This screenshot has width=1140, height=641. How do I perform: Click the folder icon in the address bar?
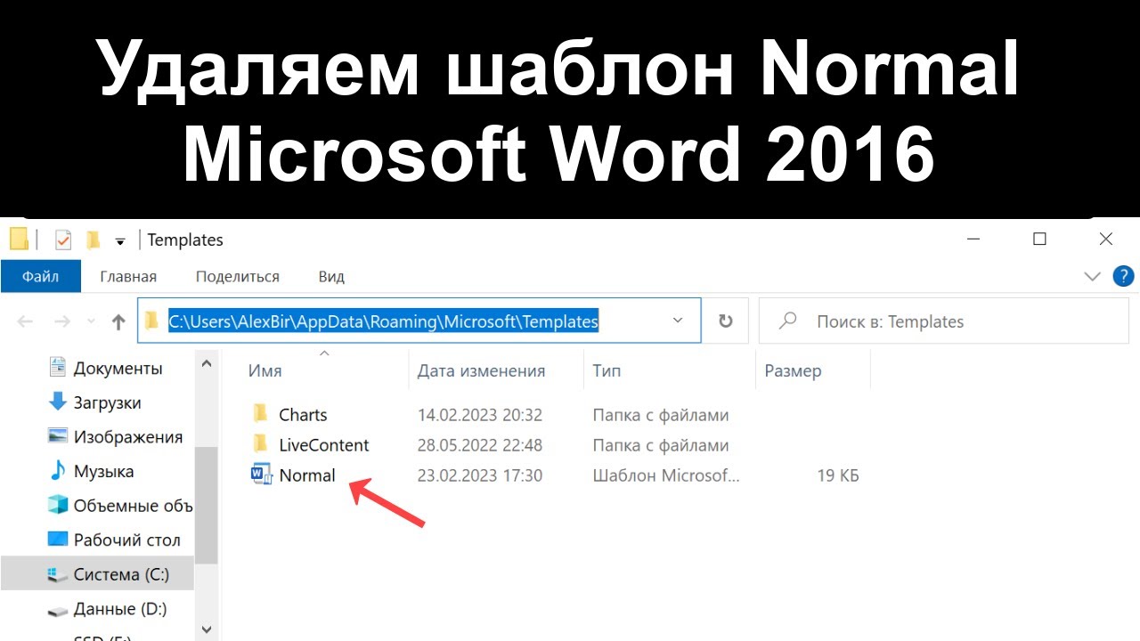pos(152,320)
